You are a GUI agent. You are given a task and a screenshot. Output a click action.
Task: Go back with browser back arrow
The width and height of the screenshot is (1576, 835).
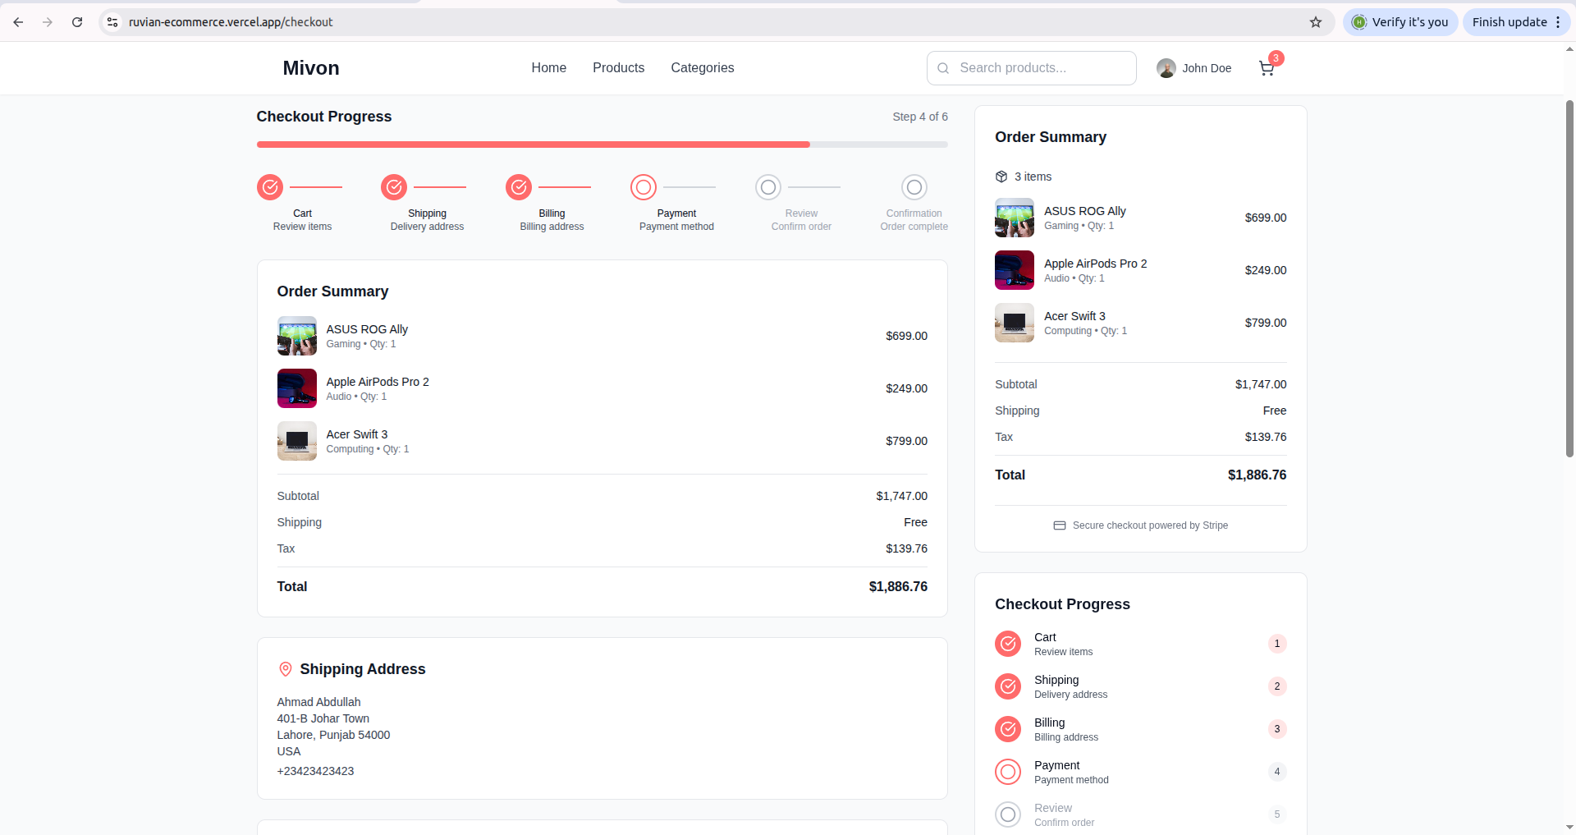(18, 22)
